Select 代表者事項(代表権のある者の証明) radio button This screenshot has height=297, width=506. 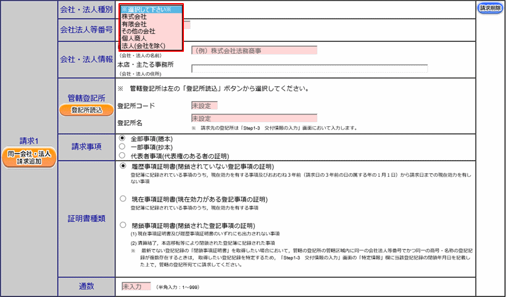[x=122, y=155]
